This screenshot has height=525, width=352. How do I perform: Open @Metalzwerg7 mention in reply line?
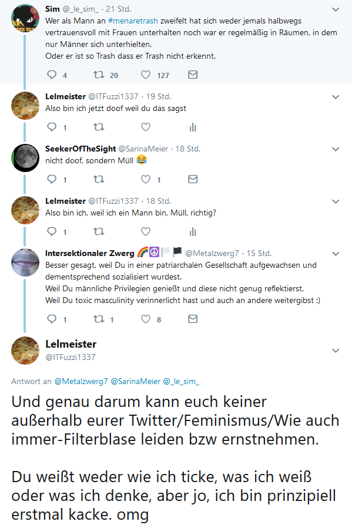tap(81, 381)
